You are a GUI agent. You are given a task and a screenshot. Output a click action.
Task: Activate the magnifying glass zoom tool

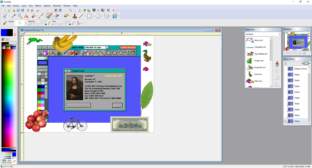20,16
